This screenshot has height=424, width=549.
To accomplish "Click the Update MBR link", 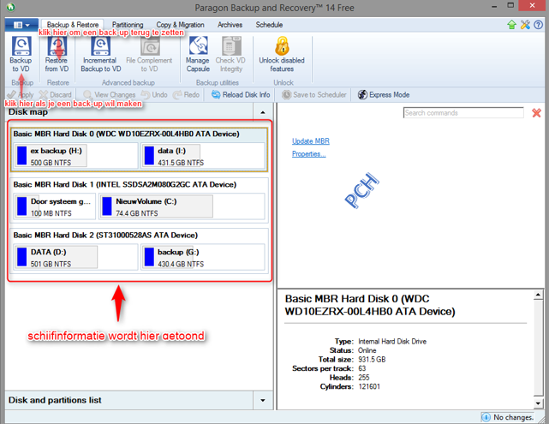I will point(310,140).
